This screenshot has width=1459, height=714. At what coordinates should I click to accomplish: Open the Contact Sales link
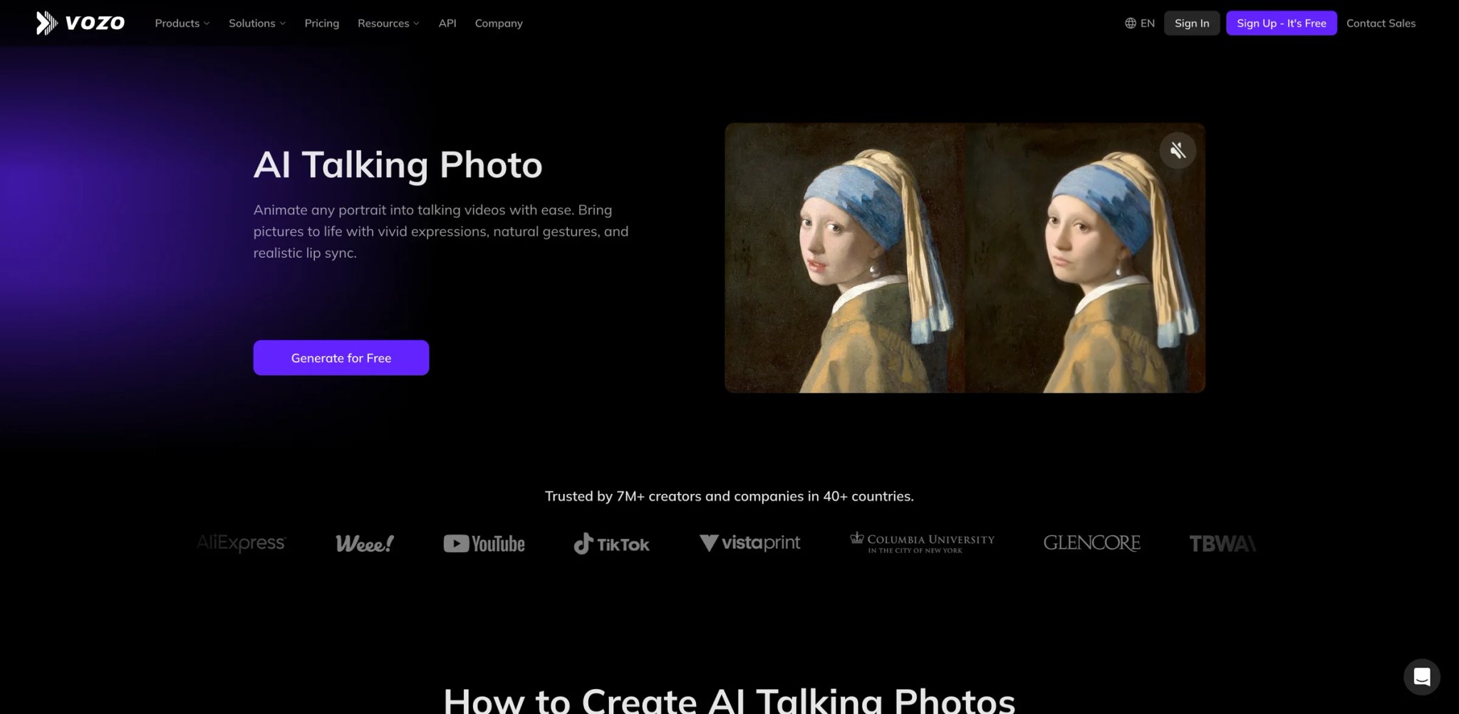click(1381, 23)
